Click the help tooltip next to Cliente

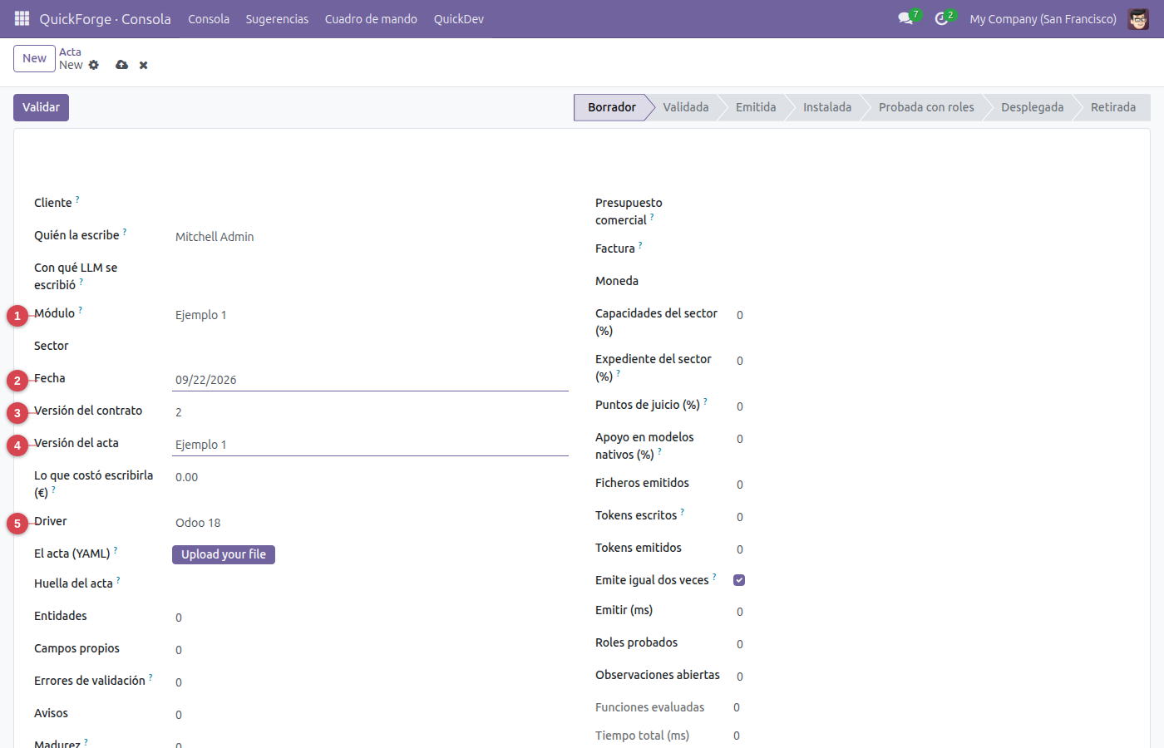[77, 199]
